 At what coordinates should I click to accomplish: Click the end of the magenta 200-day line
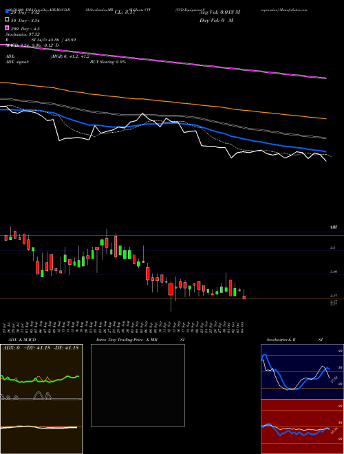[x=325, y=78]
